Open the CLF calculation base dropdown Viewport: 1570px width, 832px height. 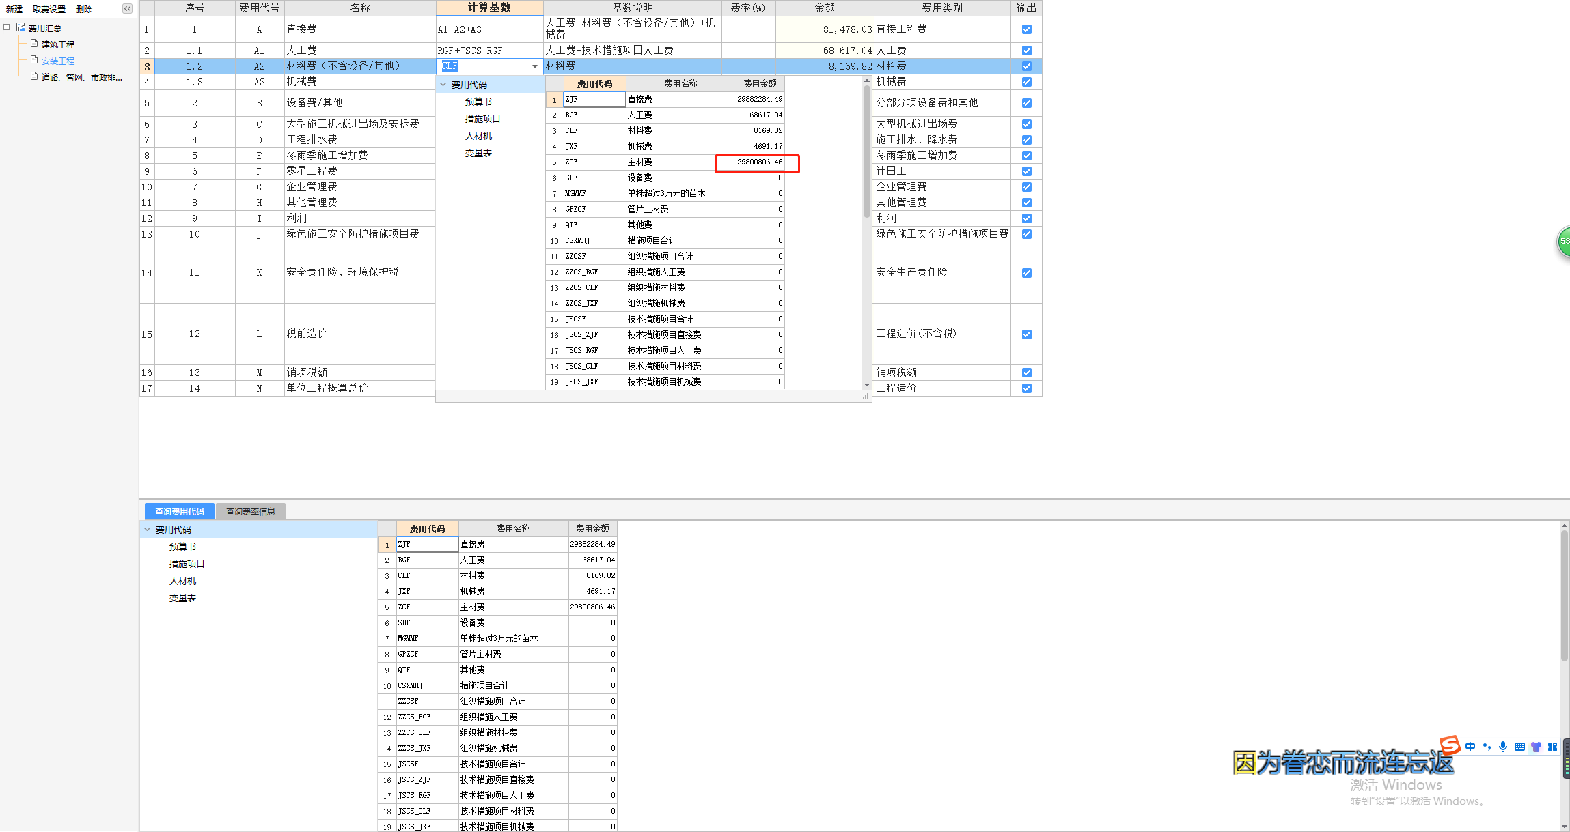coord(534,66)
